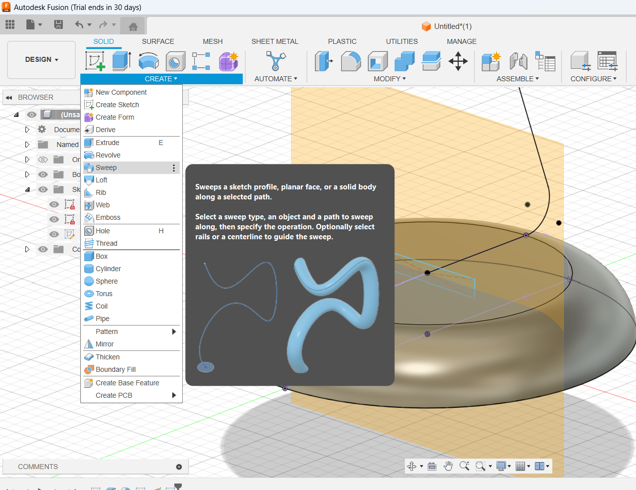
Task: Open the ASSEMBLE panel dropdown
Action: 517,79
